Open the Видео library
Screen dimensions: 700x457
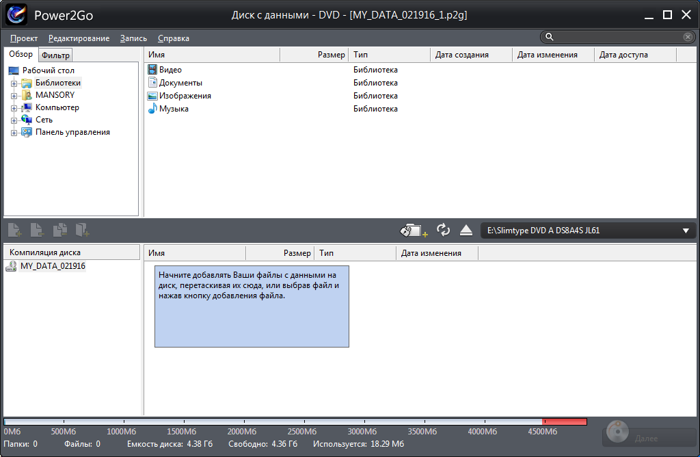(170, 70)
